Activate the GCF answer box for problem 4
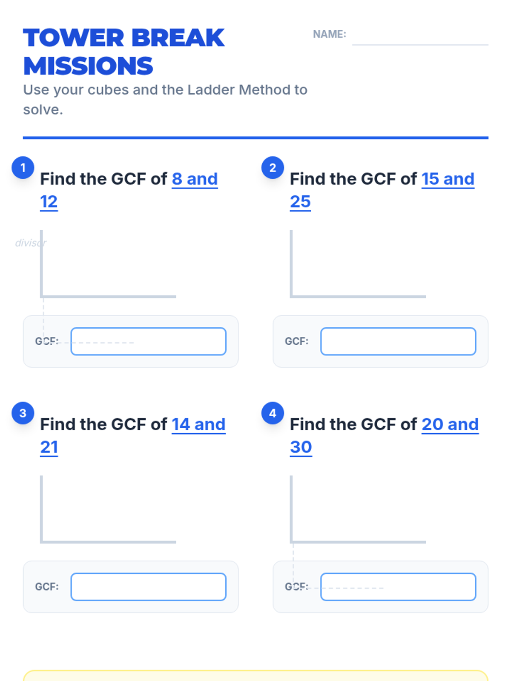The height and width of the screenshot is (681, 511). pos(398,587)
